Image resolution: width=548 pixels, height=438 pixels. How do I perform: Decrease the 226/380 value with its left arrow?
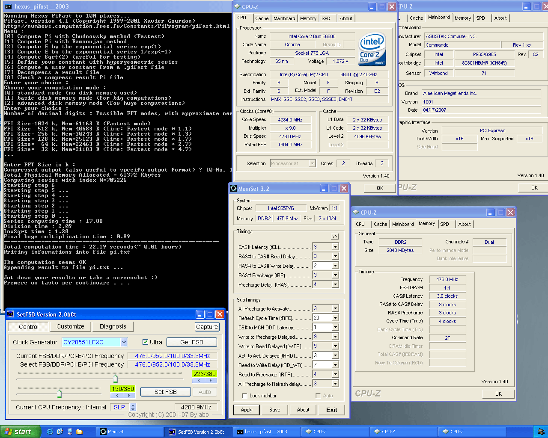click(199, 380)
